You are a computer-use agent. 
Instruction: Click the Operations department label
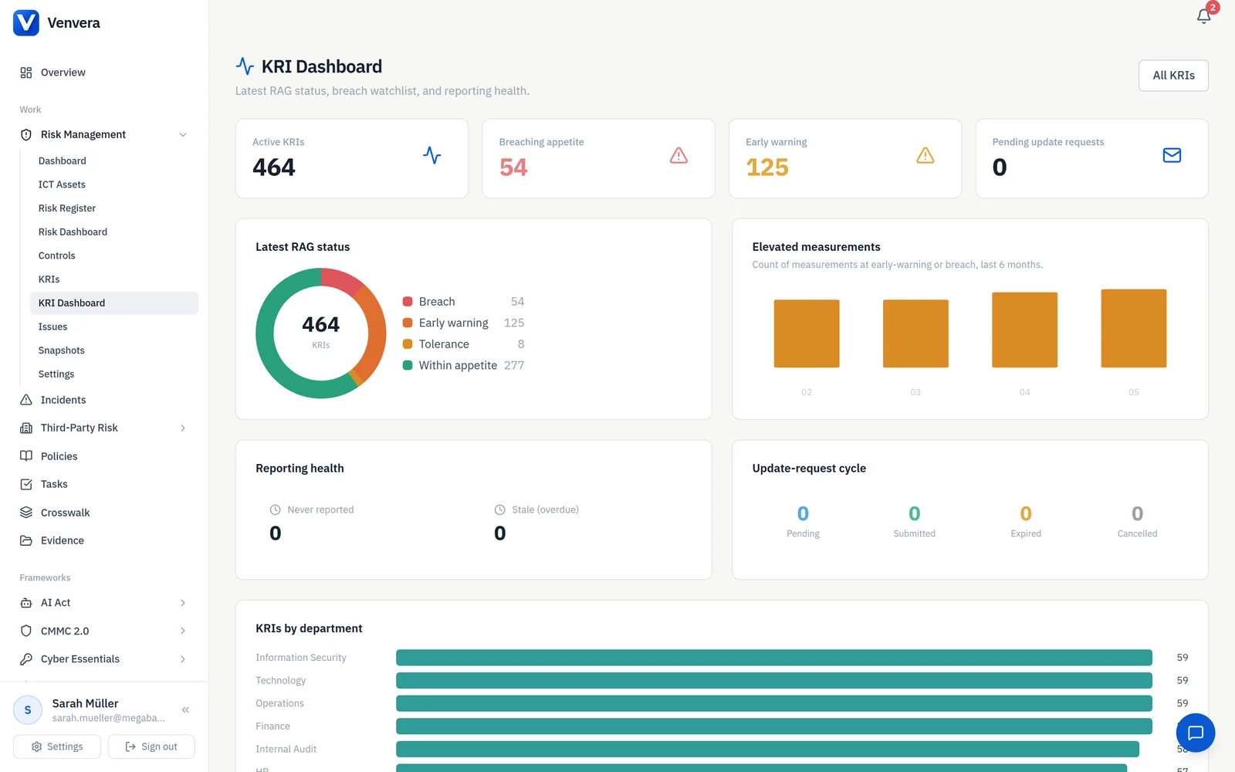(279, 703)
